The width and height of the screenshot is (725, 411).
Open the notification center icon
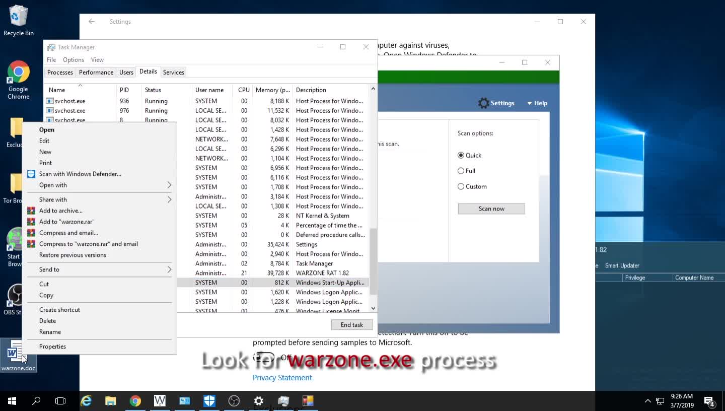pos(710,401)
